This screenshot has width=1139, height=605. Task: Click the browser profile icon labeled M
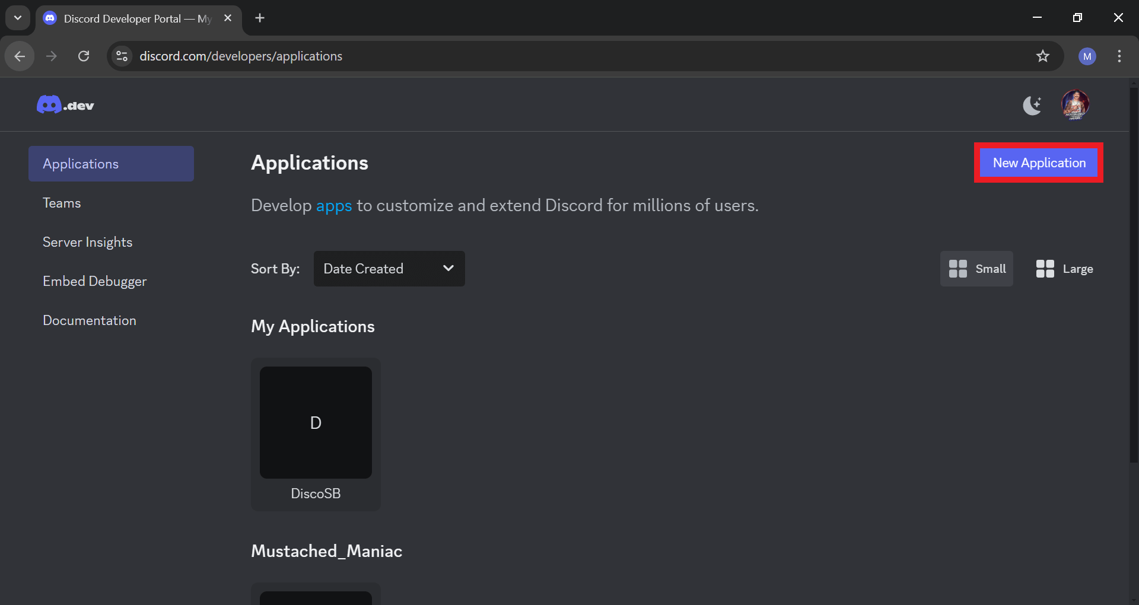pyautogui.click(x=1087, y=56)
